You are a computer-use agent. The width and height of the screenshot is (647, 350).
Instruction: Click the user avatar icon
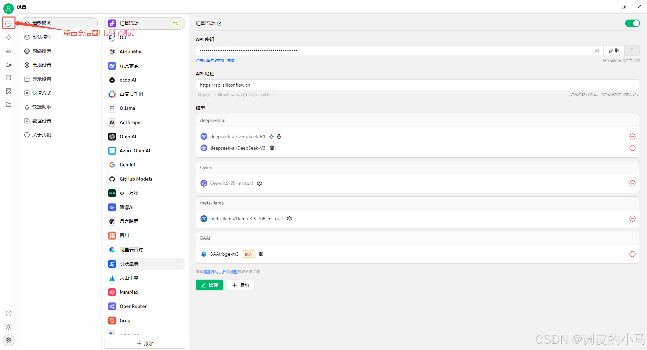click(x=8, y=8)
